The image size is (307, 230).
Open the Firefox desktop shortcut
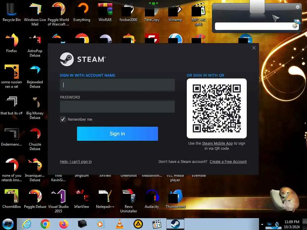(x=12, y=43)
